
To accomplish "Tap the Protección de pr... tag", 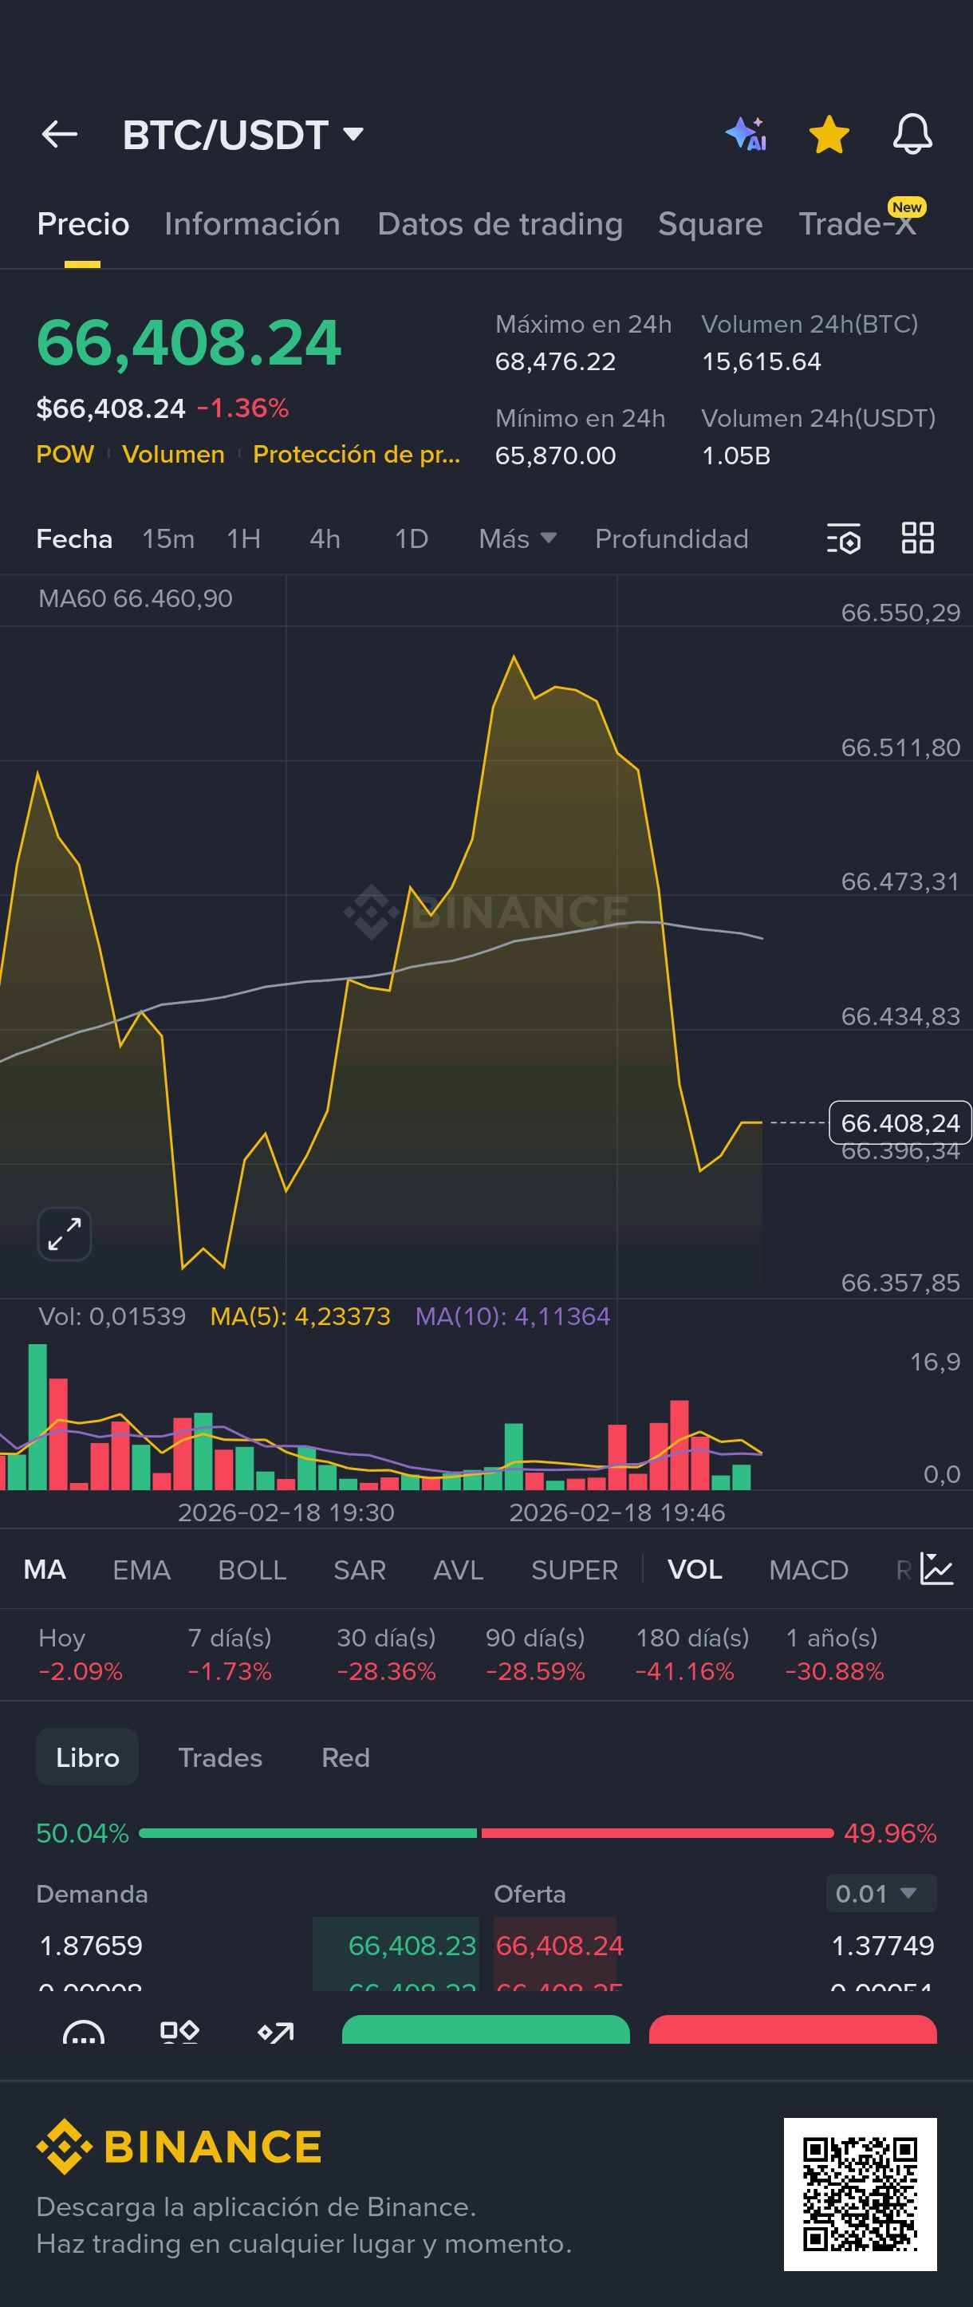I will 357,454.
